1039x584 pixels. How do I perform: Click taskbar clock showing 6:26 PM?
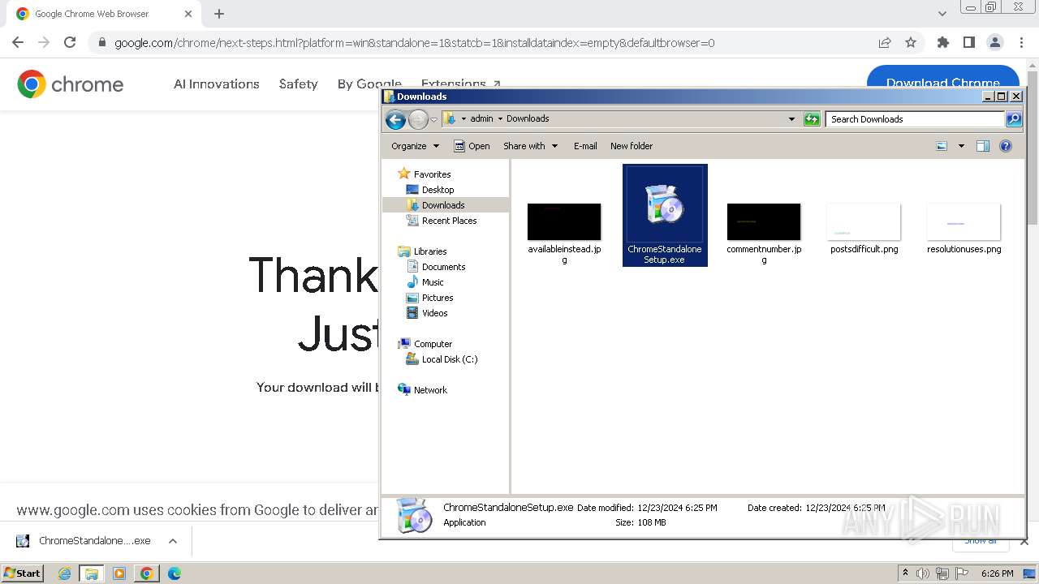pos(997,573)
